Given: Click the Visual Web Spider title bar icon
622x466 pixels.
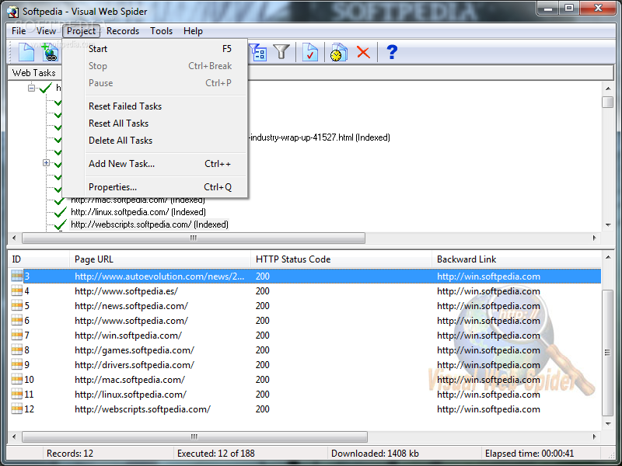Looking at the screenshot, I should (12, 12).
